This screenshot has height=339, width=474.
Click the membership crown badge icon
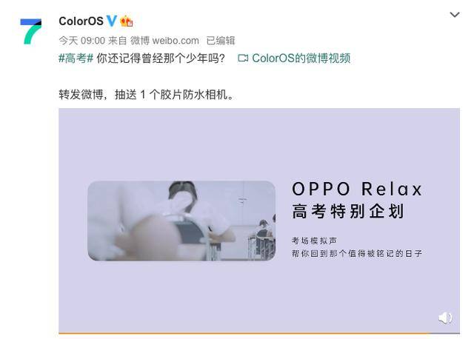pos(127,21)
